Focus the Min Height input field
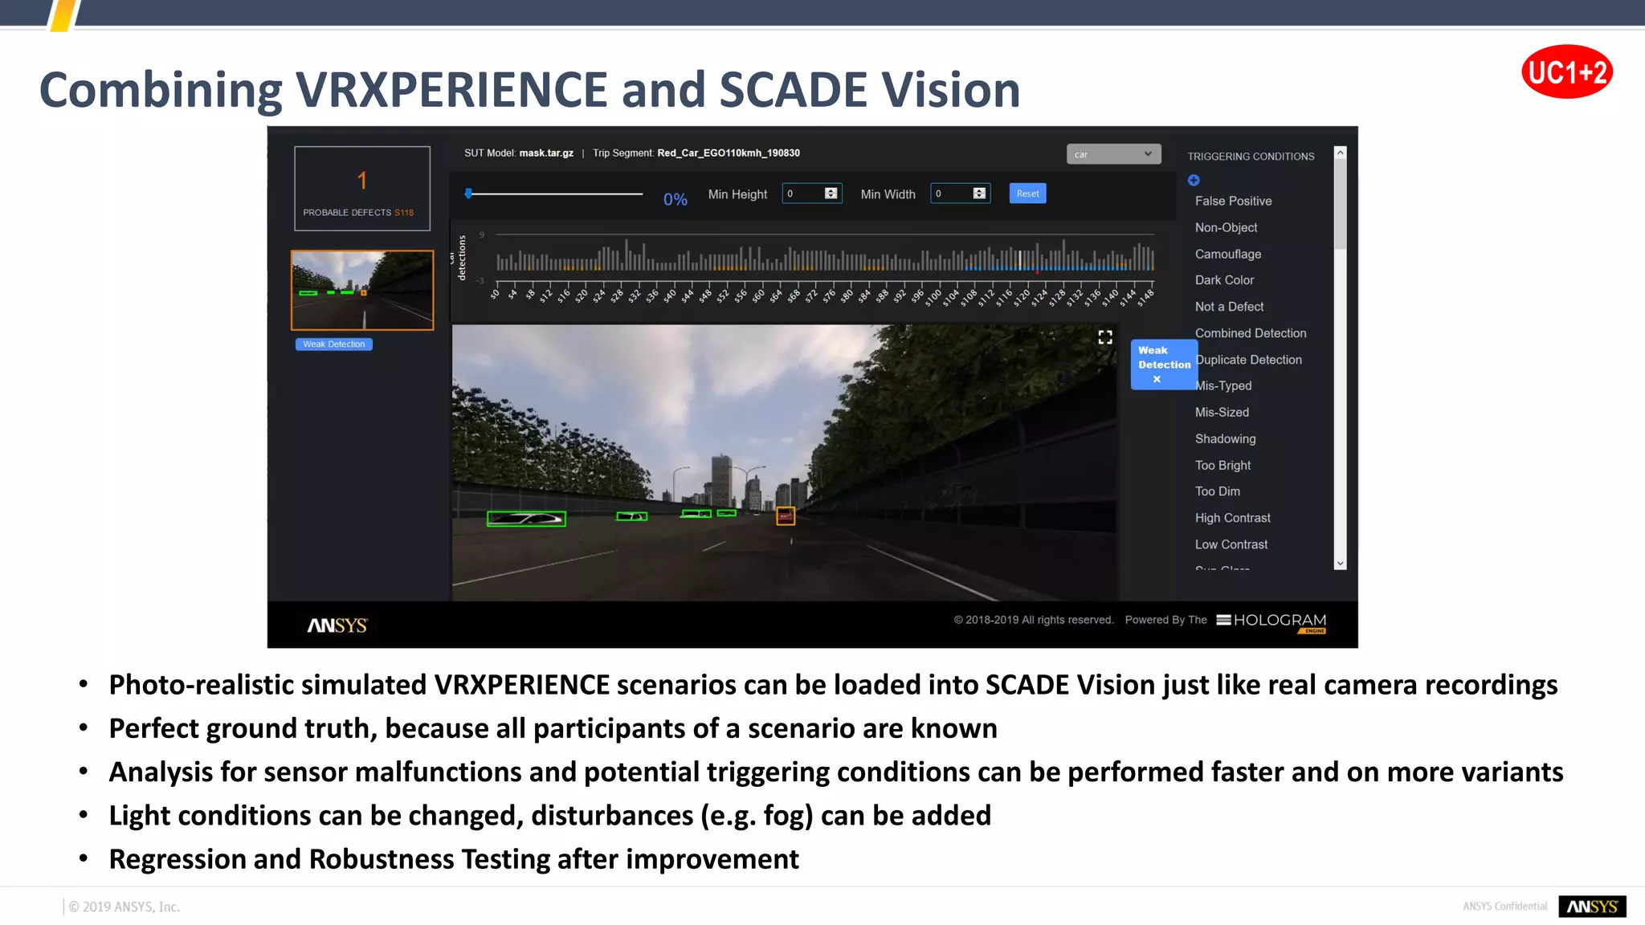Screen dimensions: 1645x925 (812, 194)
